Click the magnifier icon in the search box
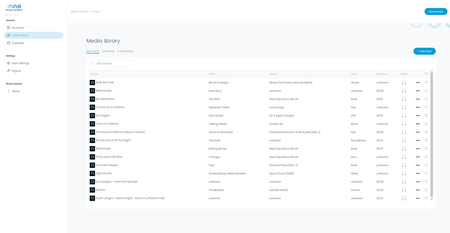Screen dimensions: 450x233 (93, 63)
